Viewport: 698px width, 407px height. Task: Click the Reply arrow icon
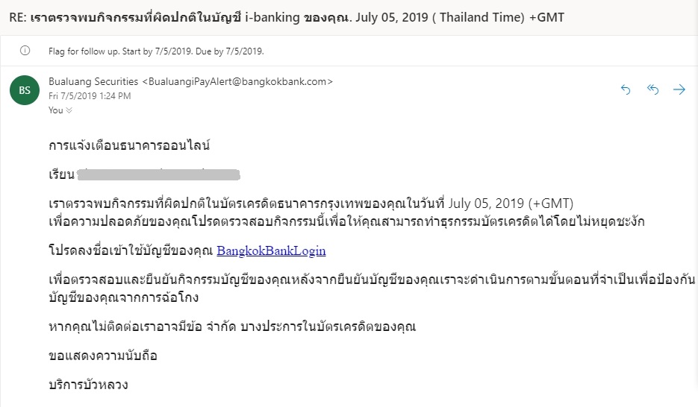pyautogui.click(x=626, y=89)
